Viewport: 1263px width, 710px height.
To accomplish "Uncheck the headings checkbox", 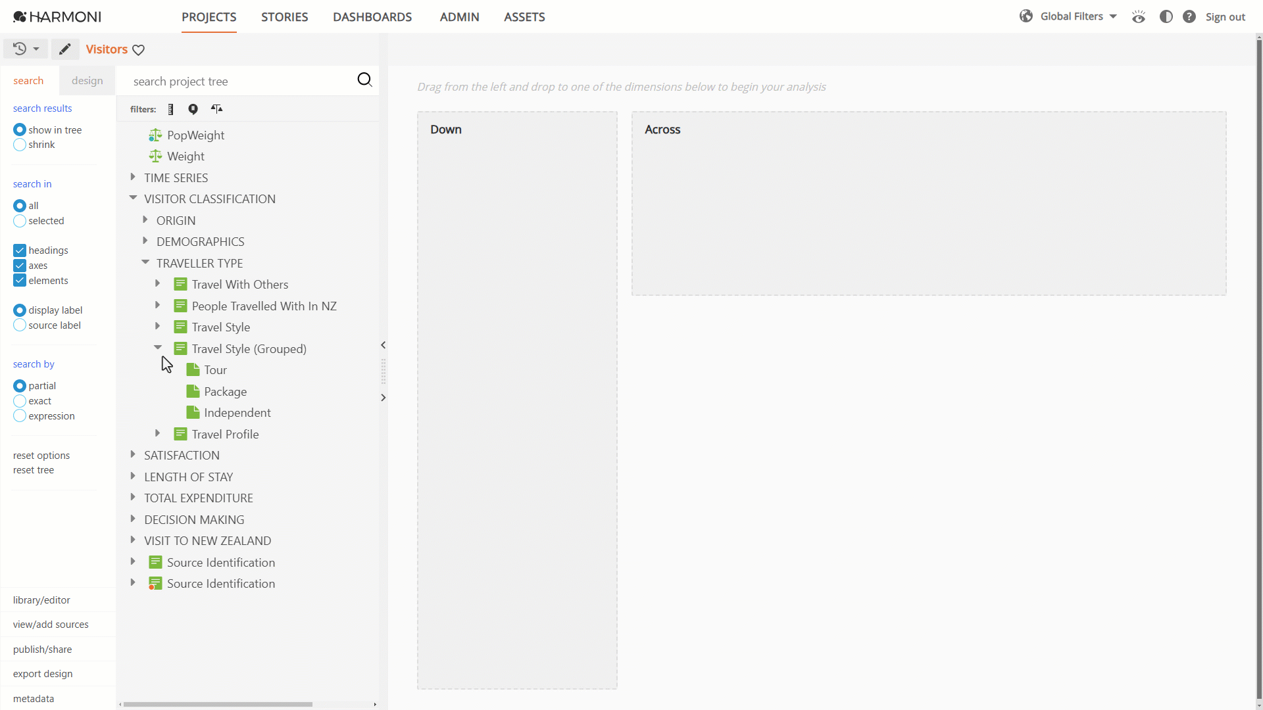I will 20,250.
